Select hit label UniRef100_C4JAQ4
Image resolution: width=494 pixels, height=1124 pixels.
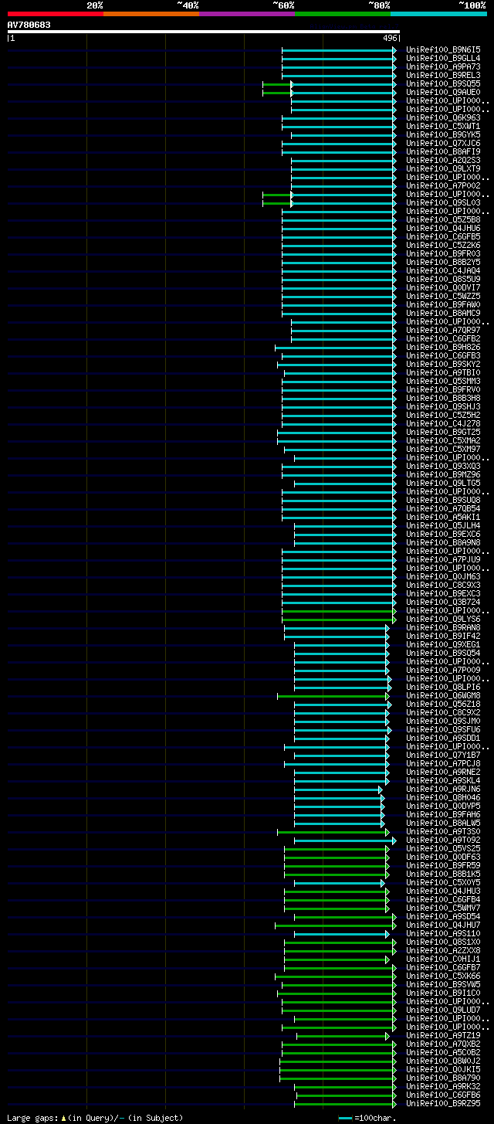click(x=443, y=270)
